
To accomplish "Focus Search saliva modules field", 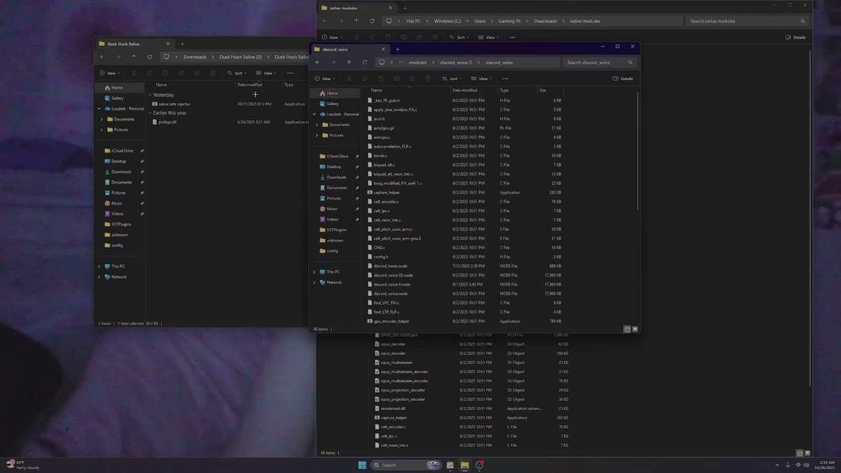I will point(747,21).
